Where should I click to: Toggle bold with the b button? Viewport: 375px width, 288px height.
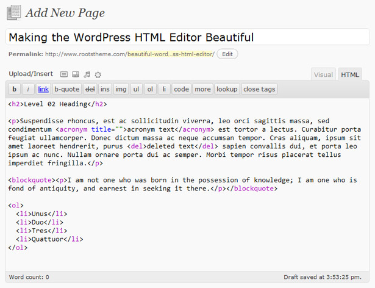15,89
